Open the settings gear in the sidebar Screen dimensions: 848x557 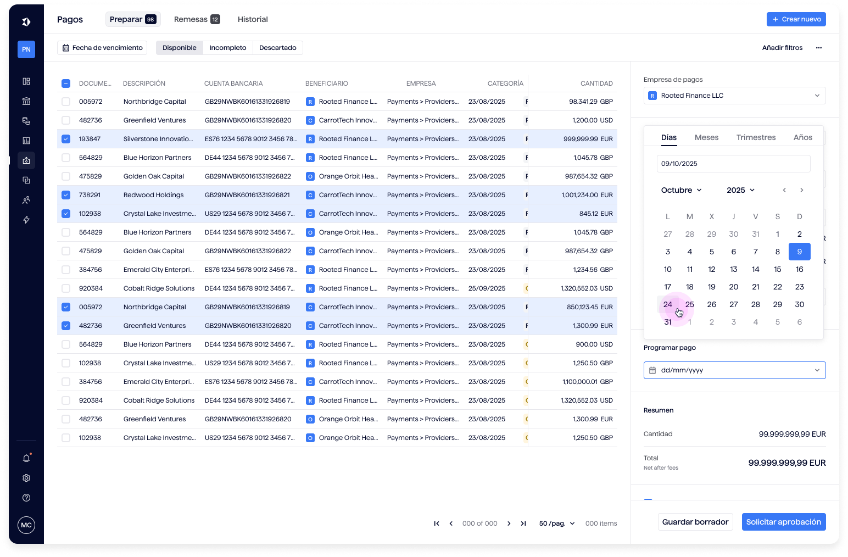26,478
